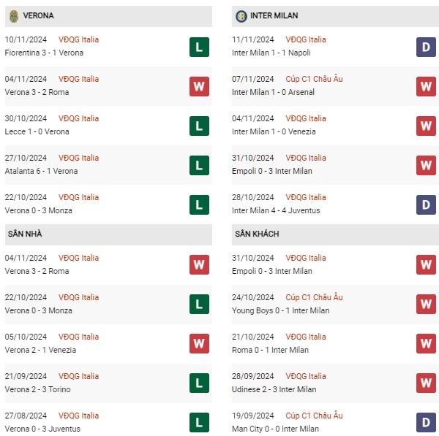439x436 pixels.
Task: Click the Verona 3 - 2 Roma result under SÂN NHÀ
Action: [x=37, y=271]
